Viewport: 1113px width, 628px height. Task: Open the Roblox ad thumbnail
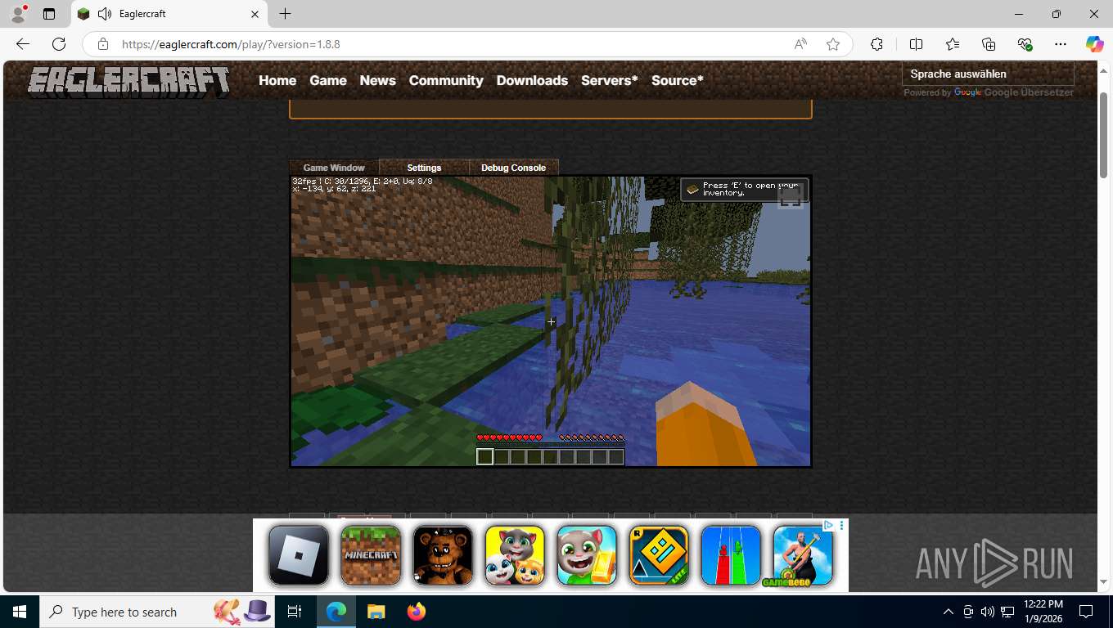(299, 555)
